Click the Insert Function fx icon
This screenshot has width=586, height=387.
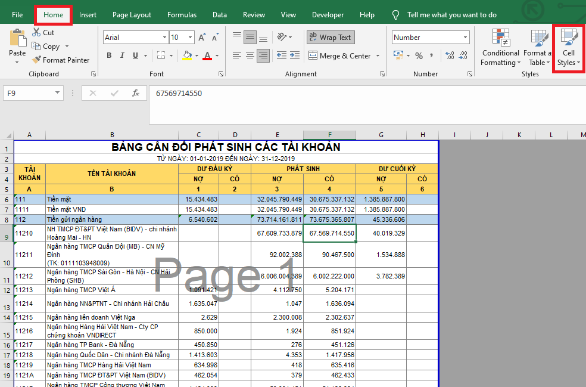coord(136,93)
